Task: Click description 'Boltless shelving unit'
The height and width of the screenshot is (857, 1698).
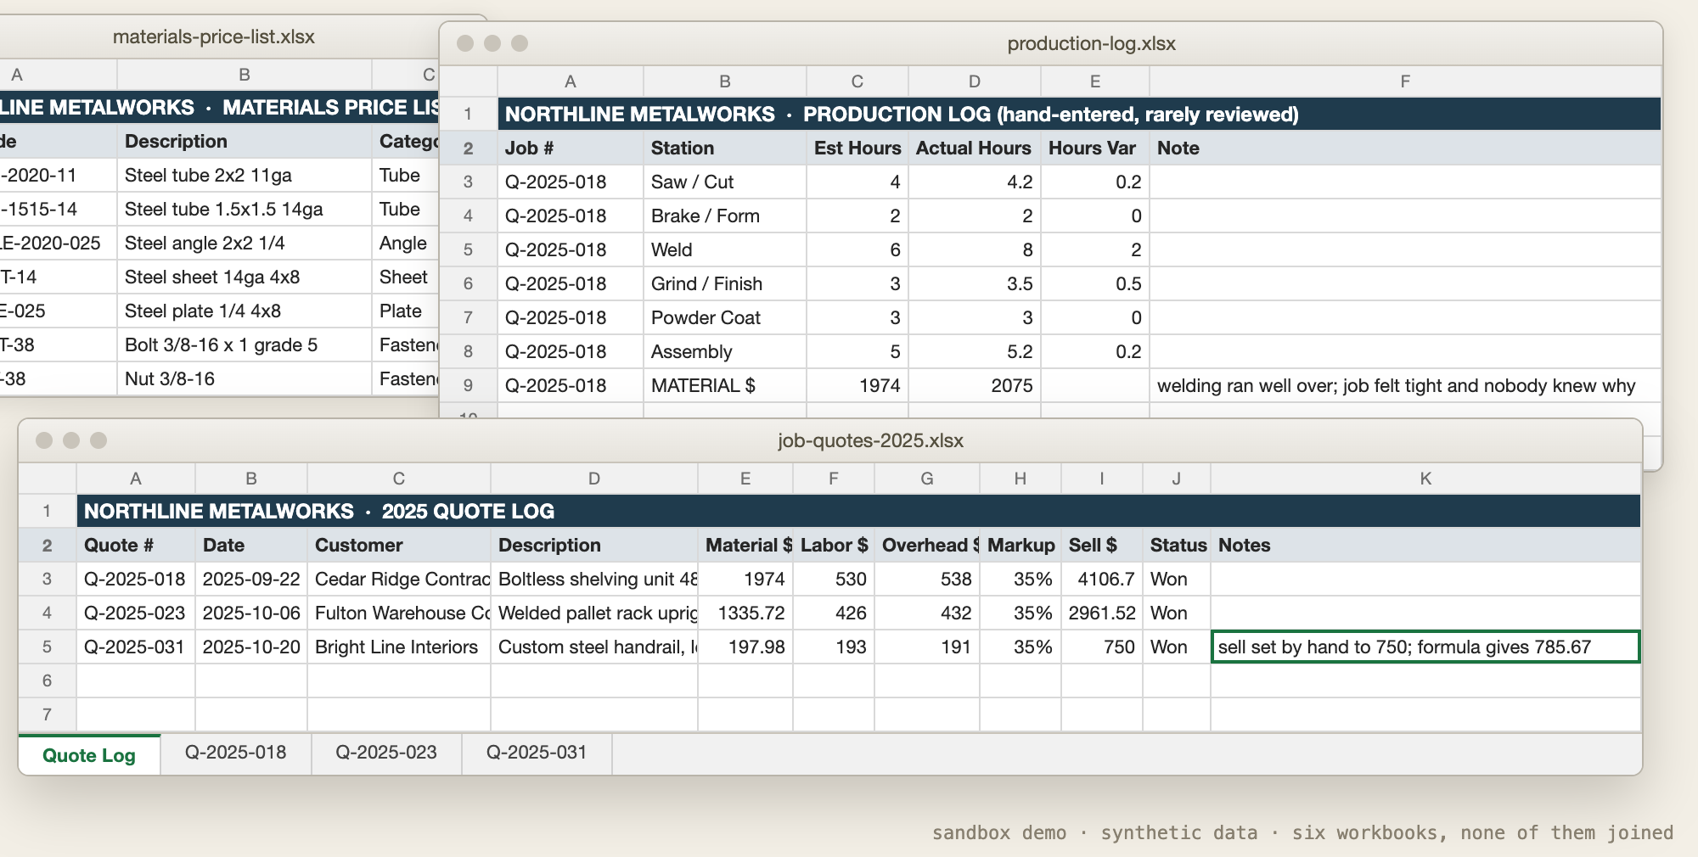Action: pyautogui.click(x=594, y=579)
